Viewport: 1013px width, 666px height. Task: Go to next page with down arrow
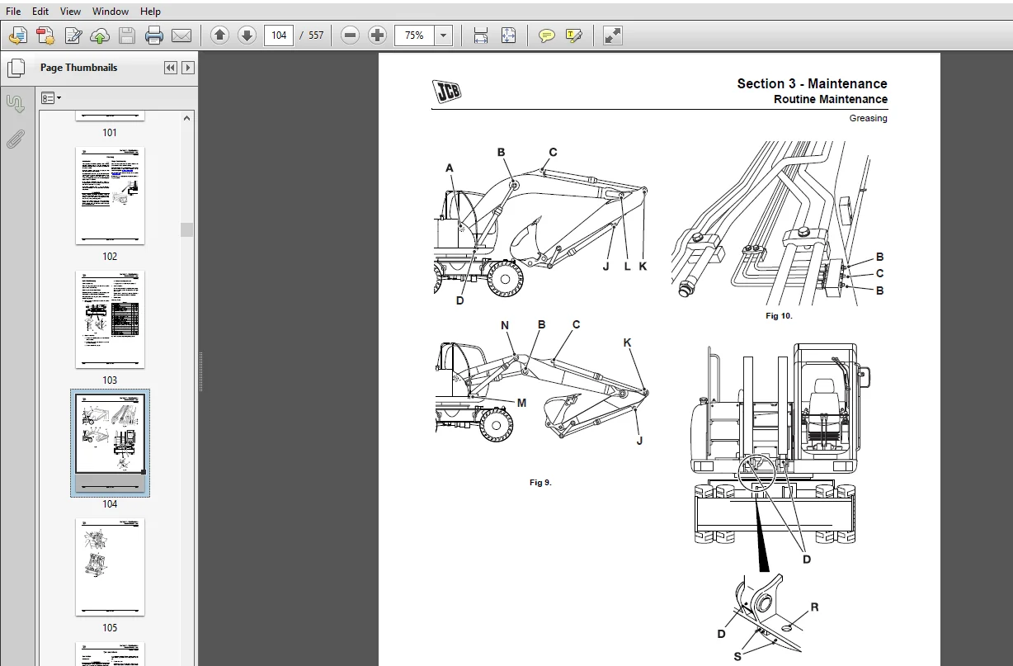tap(247, 35)
